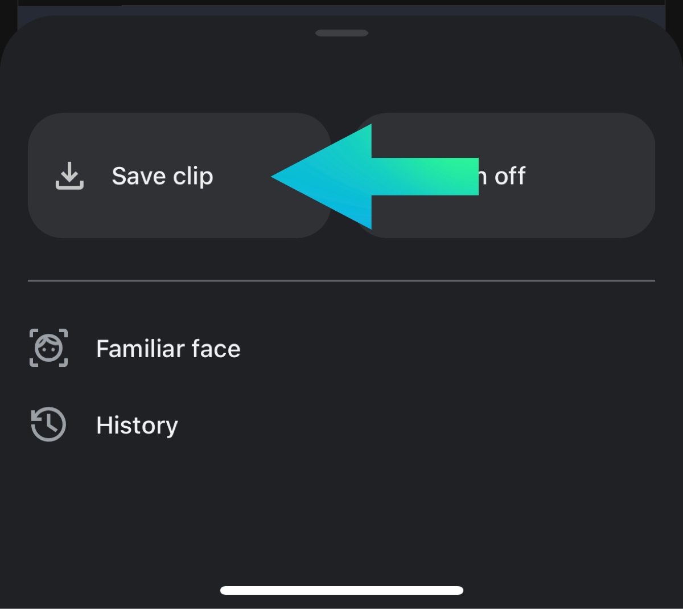Tap the sheet's top drag handle
683x609 pixels.
(341, 33)
